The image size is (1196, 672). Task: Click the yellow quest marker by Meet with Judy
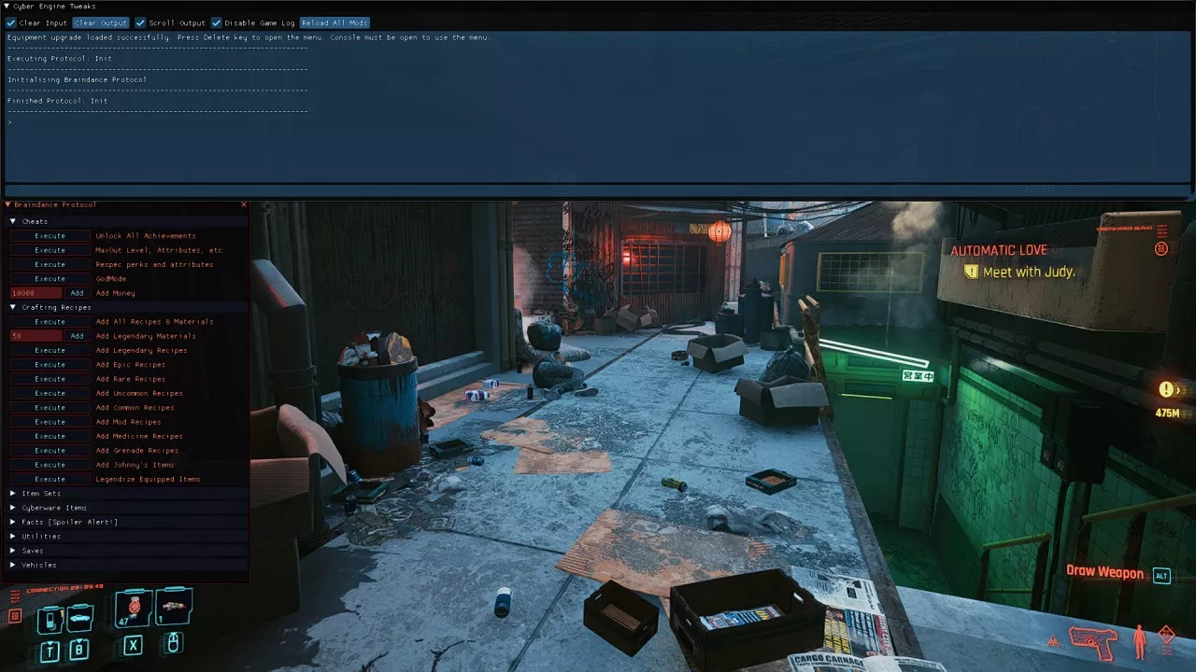(972, 272)
